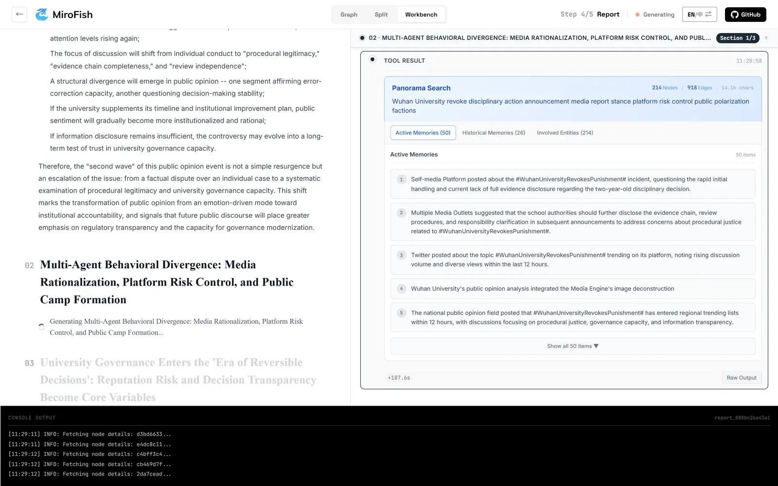Toggle the EN/中 language switch
Screen dimensions: 778x486
pyautogui.click(x=699, y=15)
